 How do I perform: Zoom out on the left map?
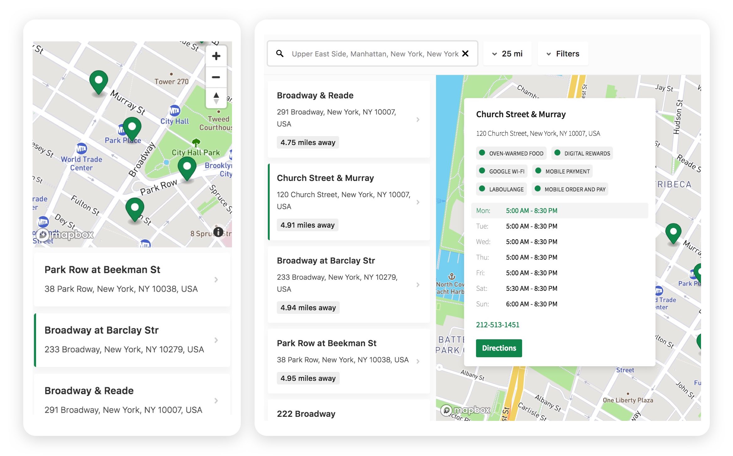(216, 77)
